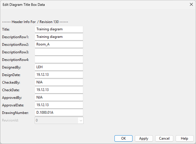
Task: Click the CheckDate text field
Action: tap(59, 90)
